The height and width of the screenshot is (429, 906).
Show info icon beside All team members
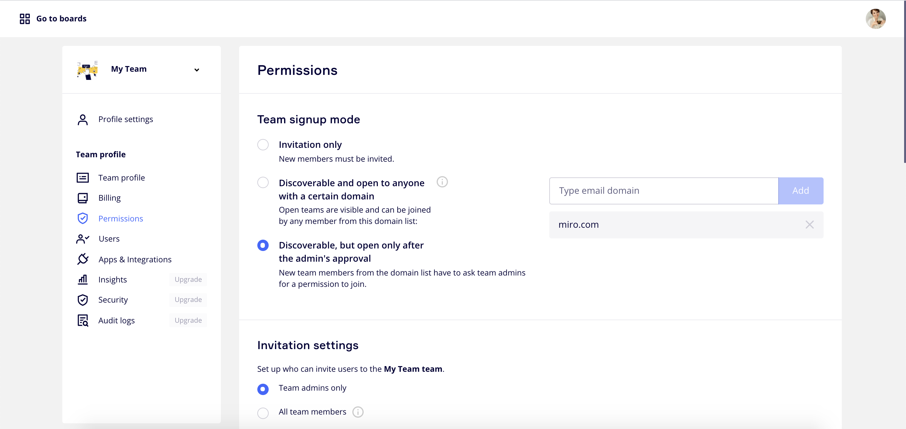pyautogui.click(x=358, y=412)
